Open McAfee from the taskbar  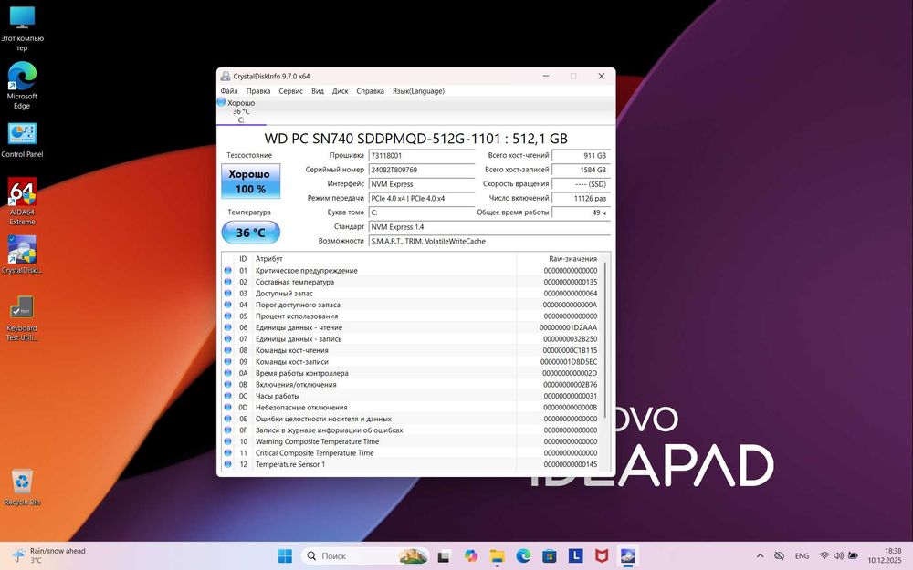(x=602, y=556)
